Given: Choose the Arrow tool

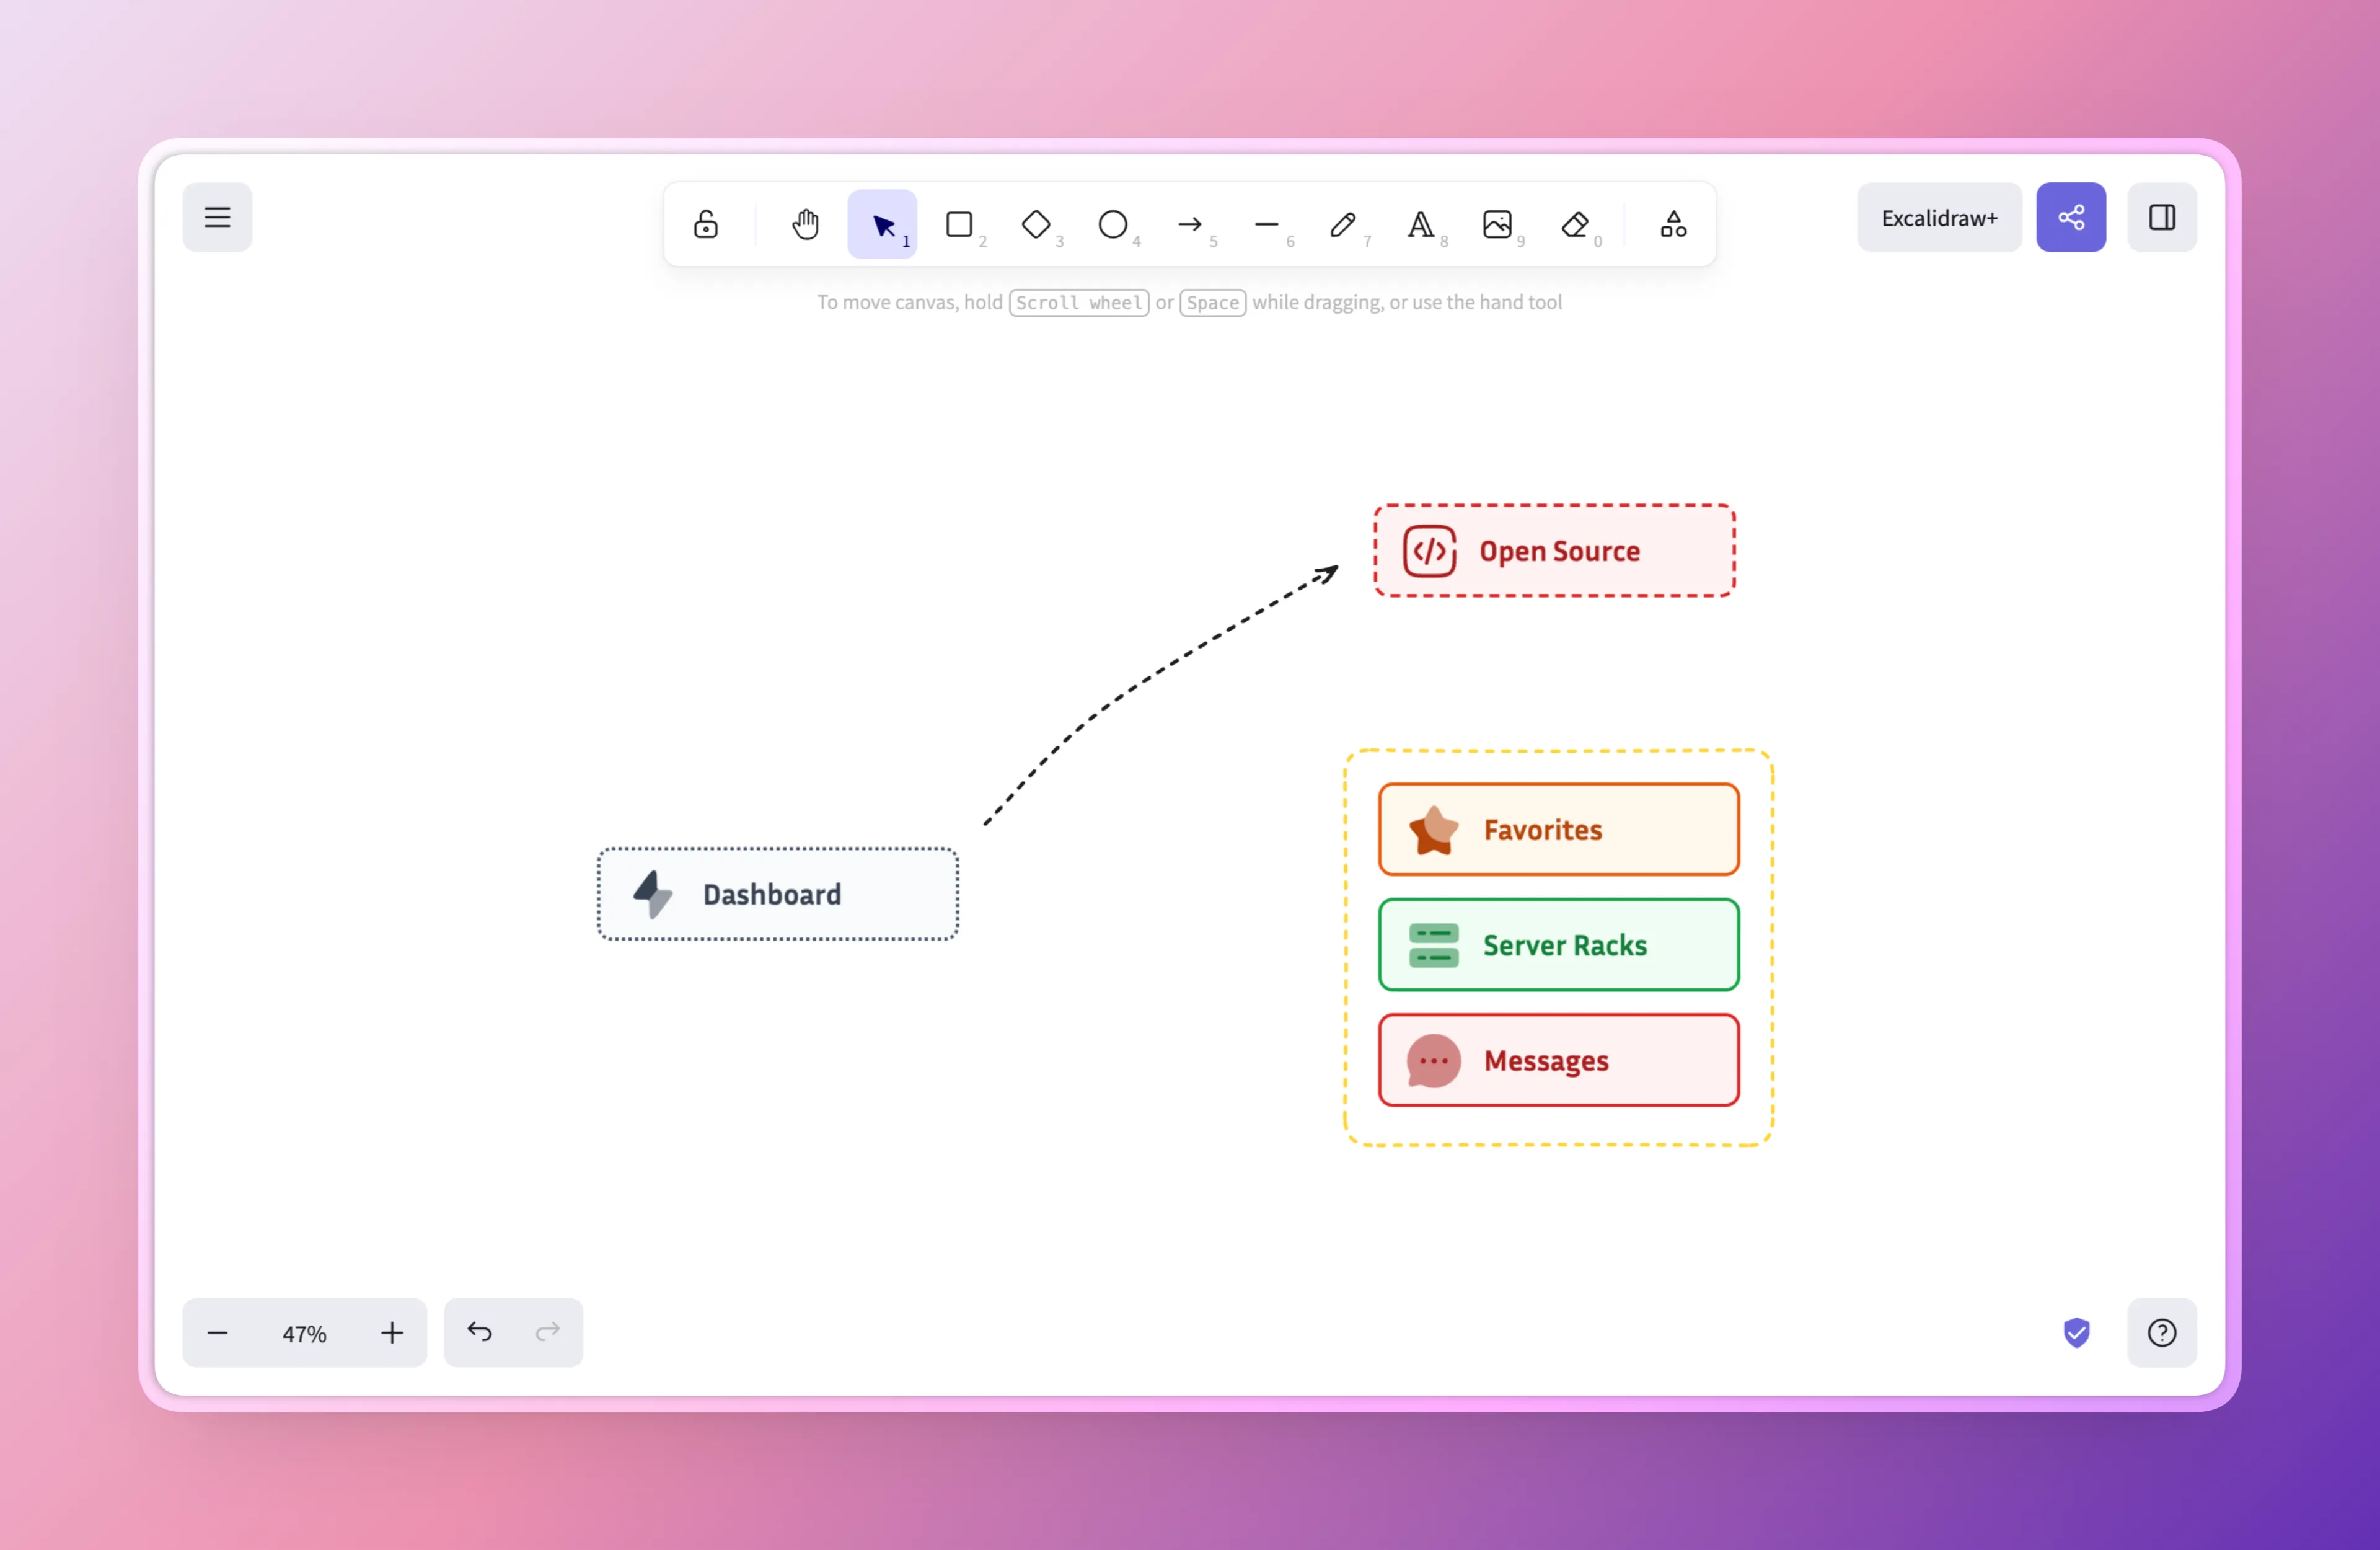Looking at the screenshot, I should [1190, 224].
